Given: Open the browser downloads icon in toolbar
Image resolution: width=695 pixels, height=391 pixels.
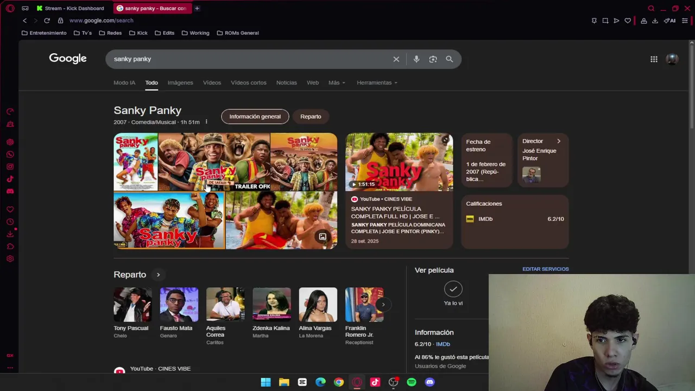Looking at the screenshot, I should point(655,21).
